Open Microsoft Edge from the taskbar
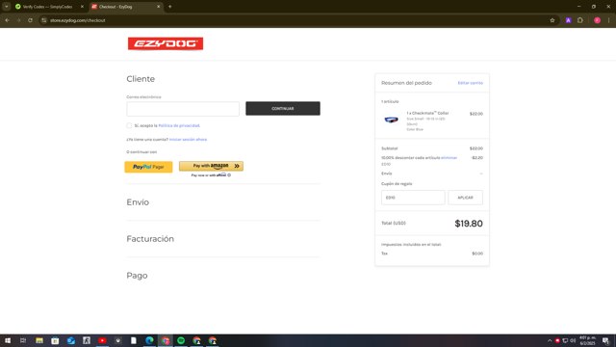This screenshot has height=347, width=616. coord(150,340)
